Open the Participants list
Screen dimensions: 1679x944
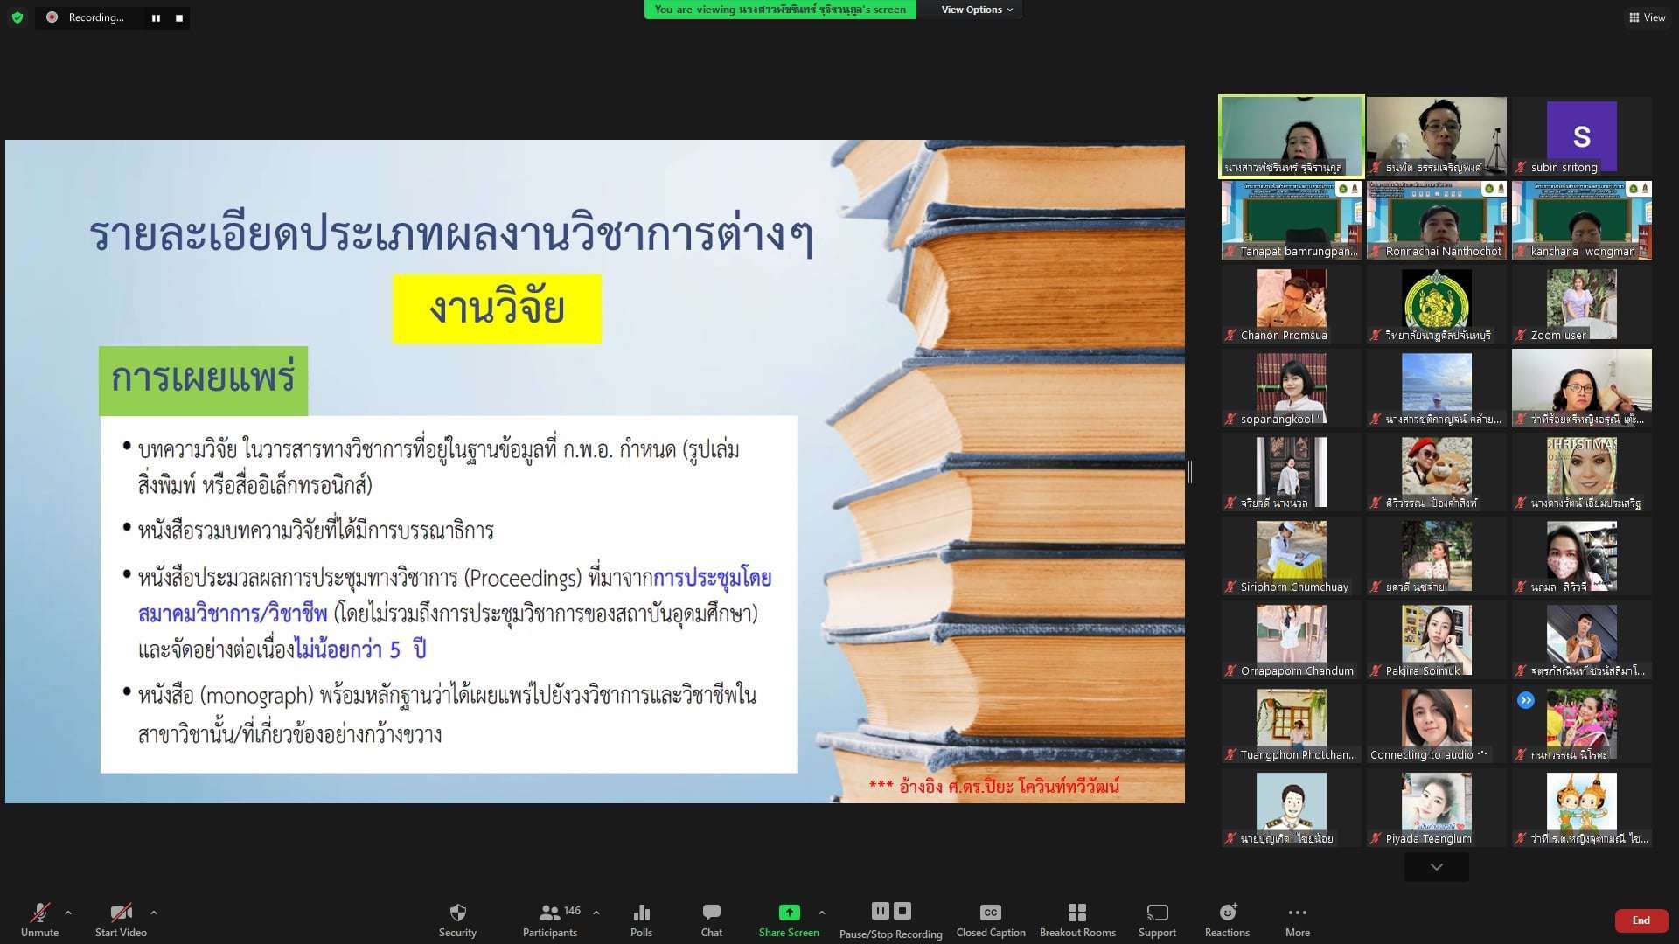550,920
